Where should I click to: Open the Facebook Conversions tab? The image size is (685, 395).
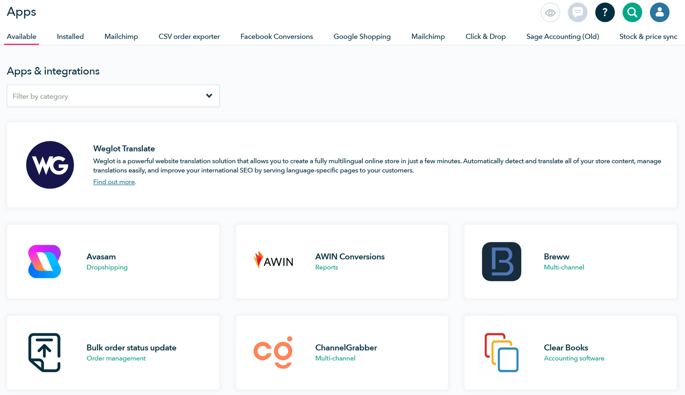click(x=277, y=36)
